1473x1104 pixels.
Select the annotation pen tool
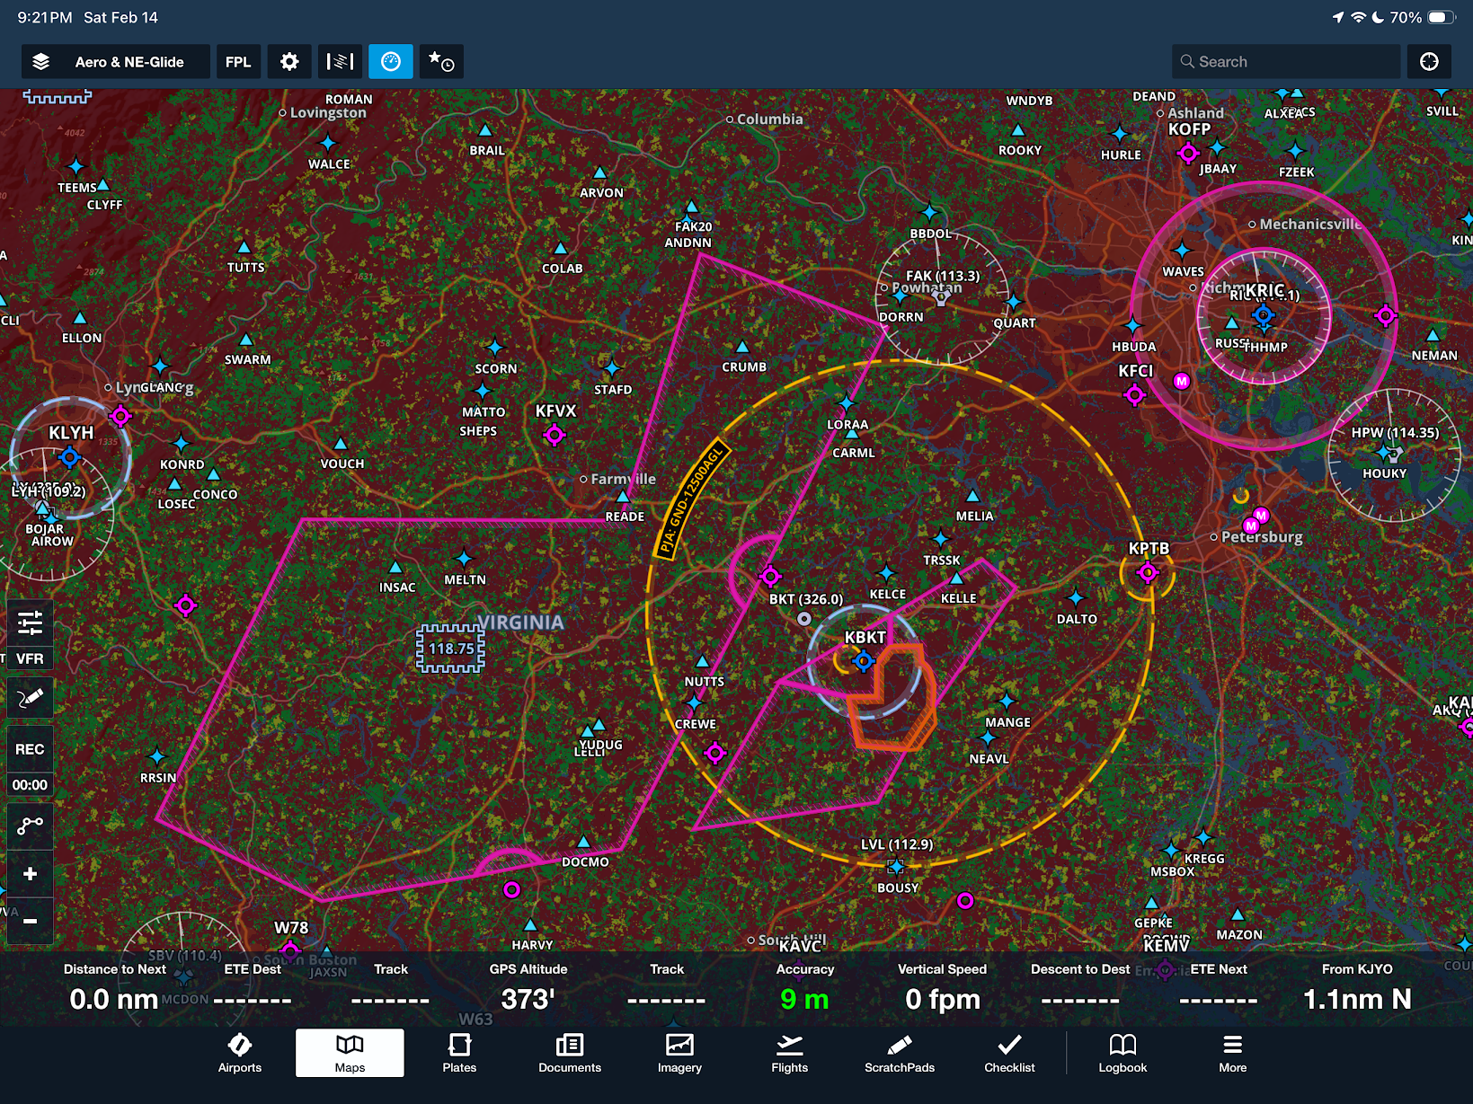[x=30, y=698]
